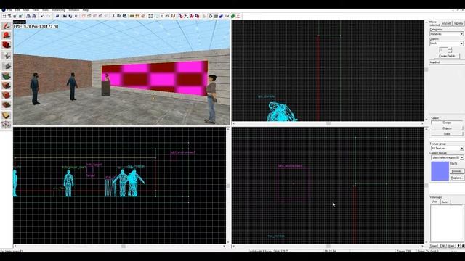The image size is (465, 261).
Task: Click the Select Solids button
Action: click(447, 133)
